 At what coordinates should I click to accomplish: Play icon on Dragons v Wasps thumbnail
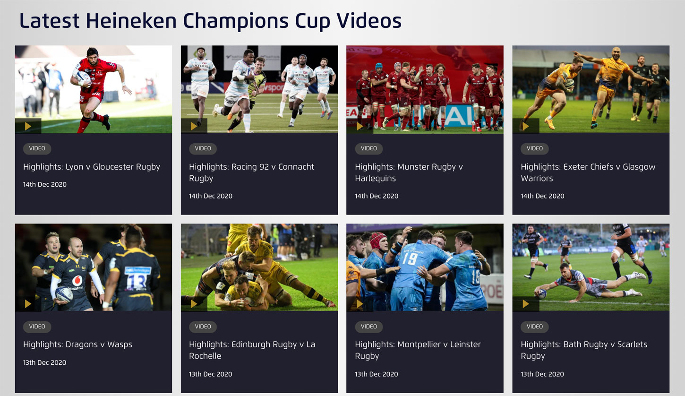point(28,304)
